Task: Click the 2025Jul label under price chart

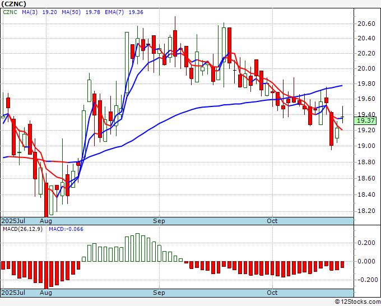Action: [x=13, y=221]
